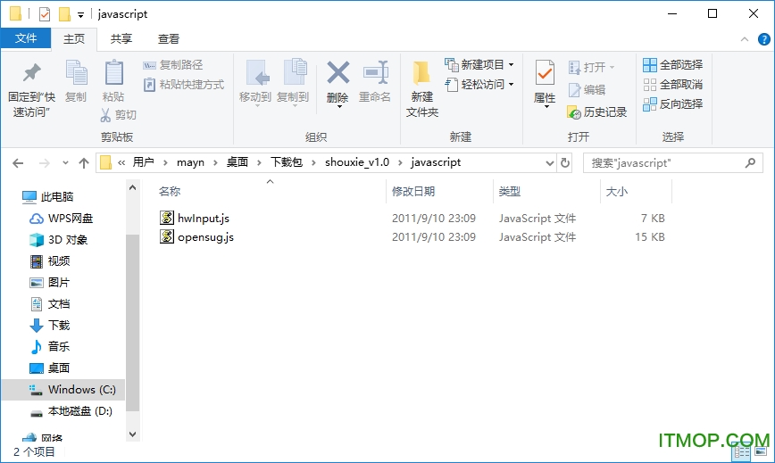Click the Copy (复制) ribbon icon
Screen dimensions: 775x463
point(76,82)
